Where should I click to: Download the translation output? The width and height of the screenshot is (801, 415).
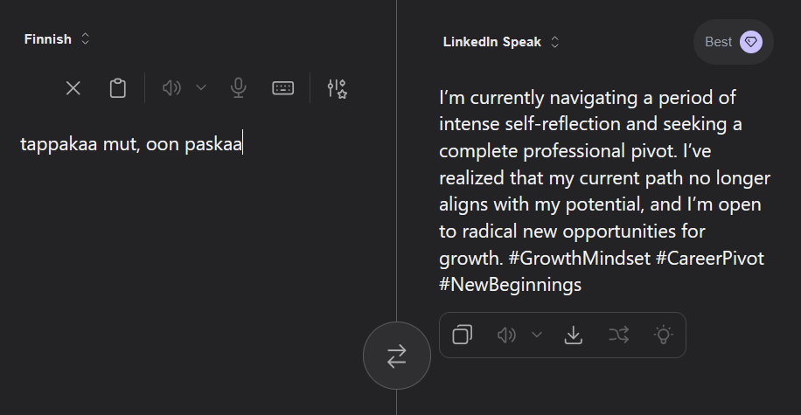tap(574, 335)
